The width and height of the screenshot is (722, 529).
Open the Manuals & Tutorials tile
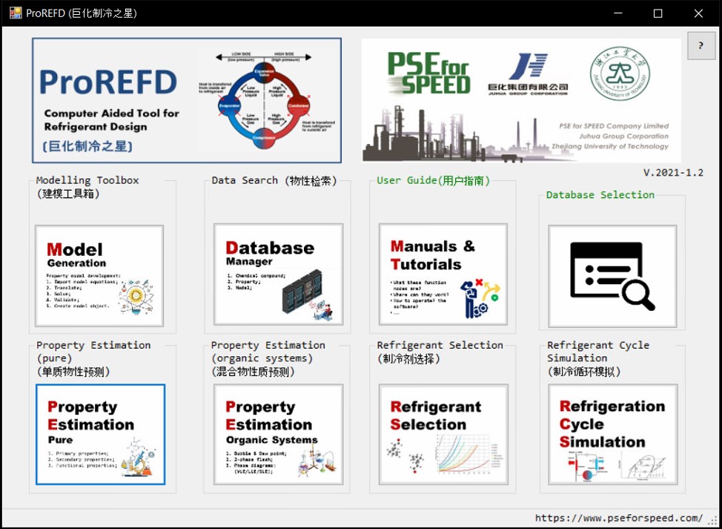(x=443, y=275)
